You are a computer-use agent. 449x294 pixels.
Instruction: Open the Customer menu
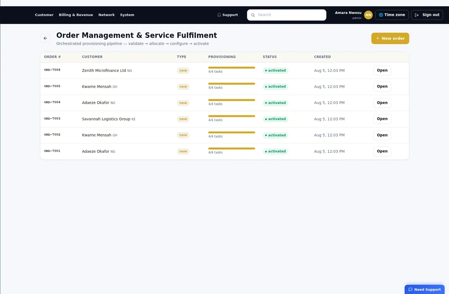[44, 15]
